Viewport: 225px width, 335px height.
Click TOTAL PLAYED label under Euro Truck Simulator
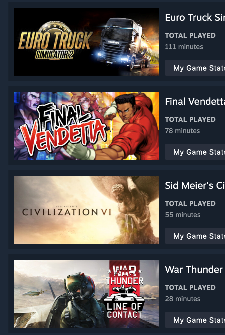pyautogui.click(x=190, y=35)
